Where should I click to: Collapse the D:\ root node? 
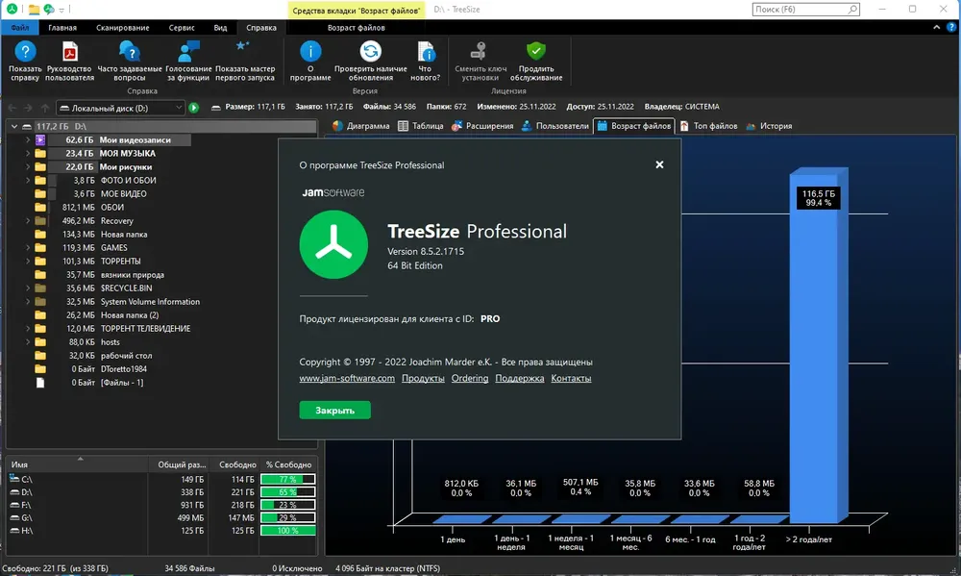[14, 126]
